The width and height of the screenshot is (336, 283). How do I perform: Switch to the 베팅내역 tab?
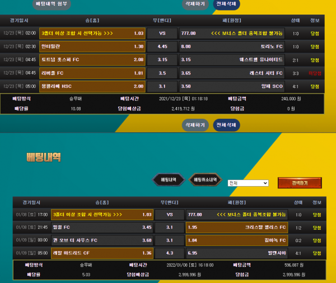pos(169,180)
